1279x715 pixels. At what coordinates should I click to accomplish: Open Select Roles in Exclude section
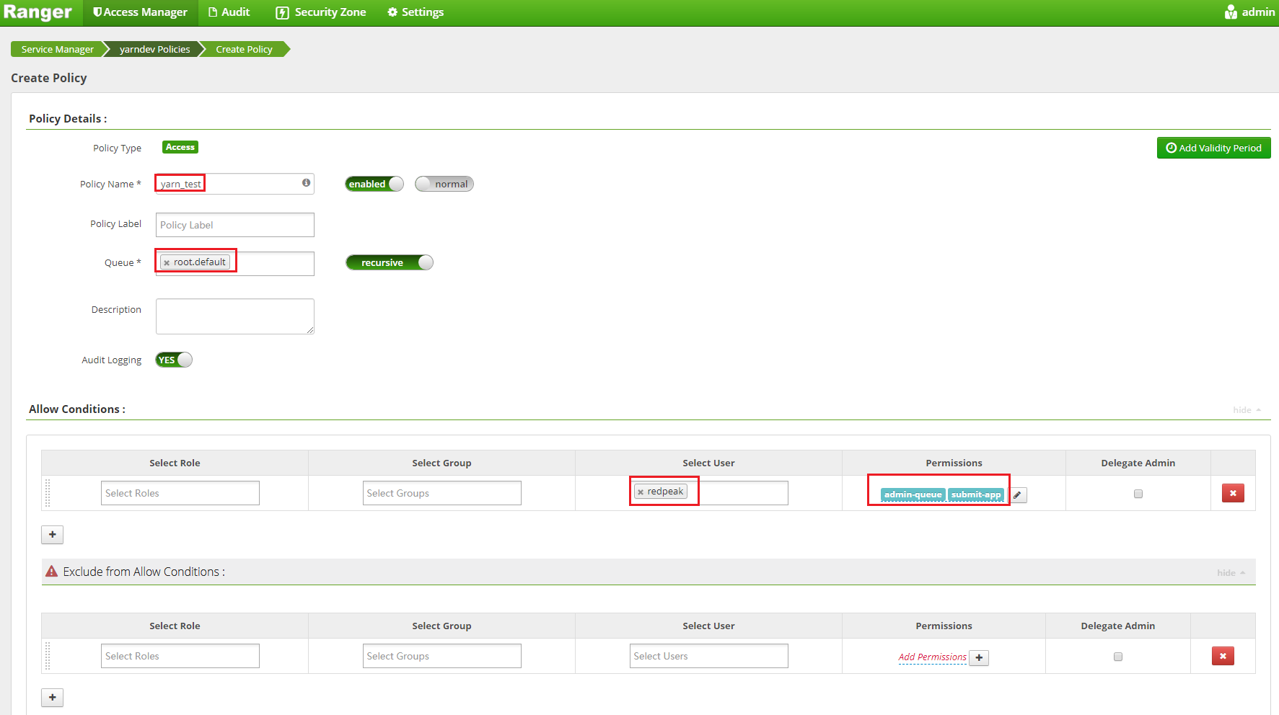[180, 656]
